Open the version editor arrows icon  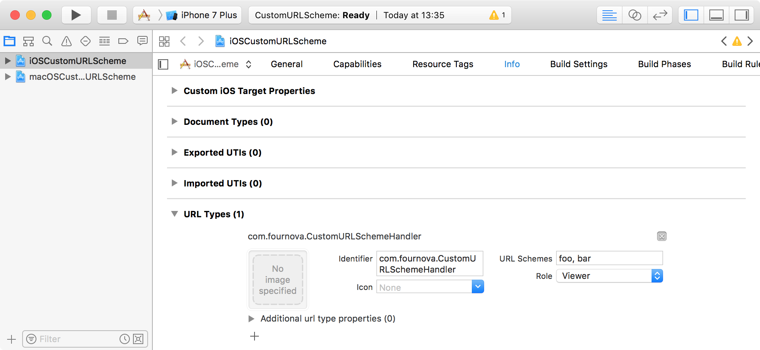660,15
